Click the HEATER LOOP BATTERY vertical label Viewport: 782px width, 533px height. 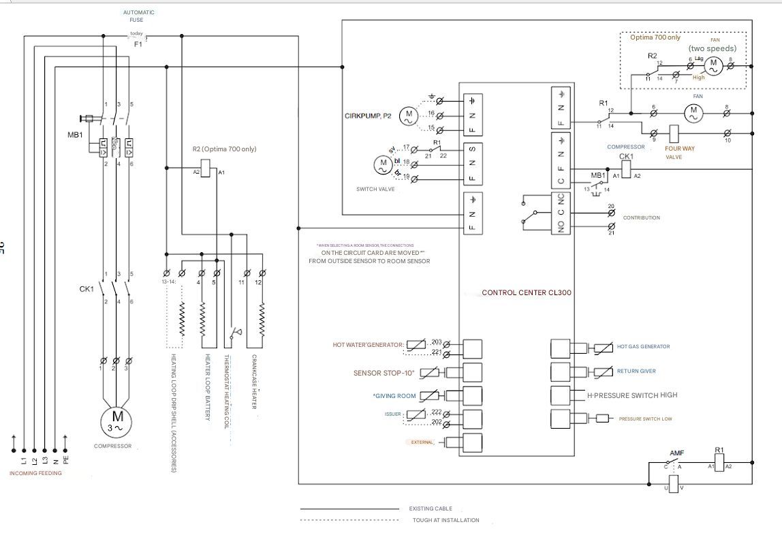(208, 387)
